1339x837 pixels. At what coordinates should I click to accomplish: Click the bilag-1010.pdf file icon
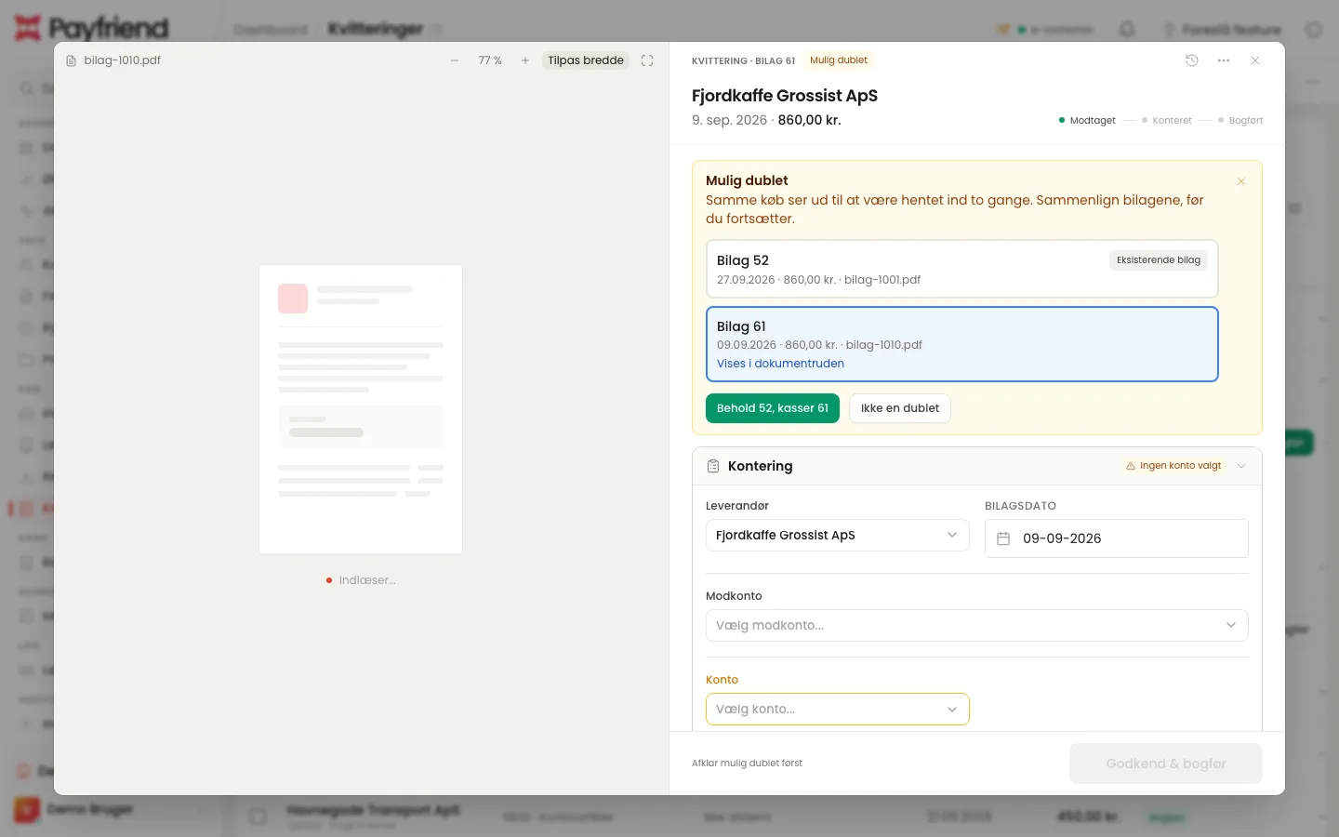click(x=72, y=60)
